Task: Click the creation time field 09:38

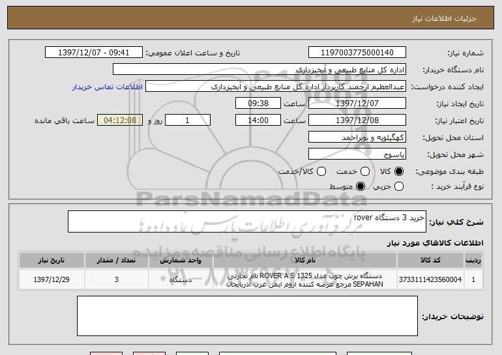Action: [258, 104]
